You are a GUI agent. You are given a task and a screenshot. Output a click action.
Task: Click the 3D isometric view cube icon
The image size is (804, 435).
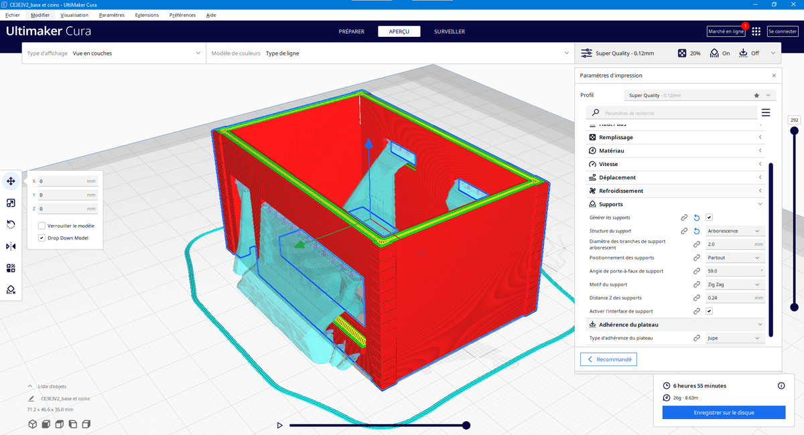(x=32, y=424)
